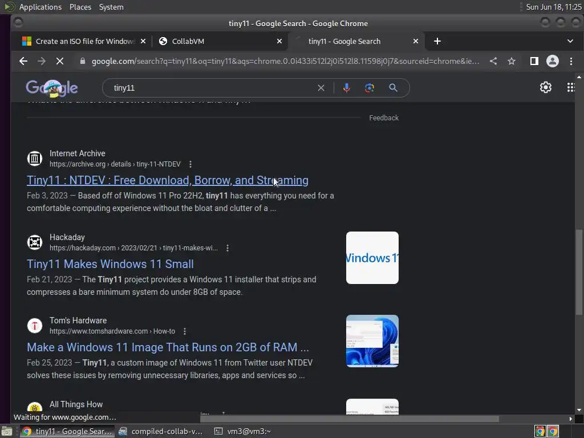Expand the tab search dropdown
Screen dimensions: 584x438
tap(570, 41)
